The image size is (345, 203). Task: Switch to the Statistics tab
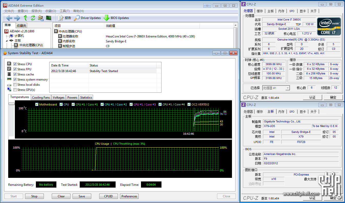tap(86, 98)
